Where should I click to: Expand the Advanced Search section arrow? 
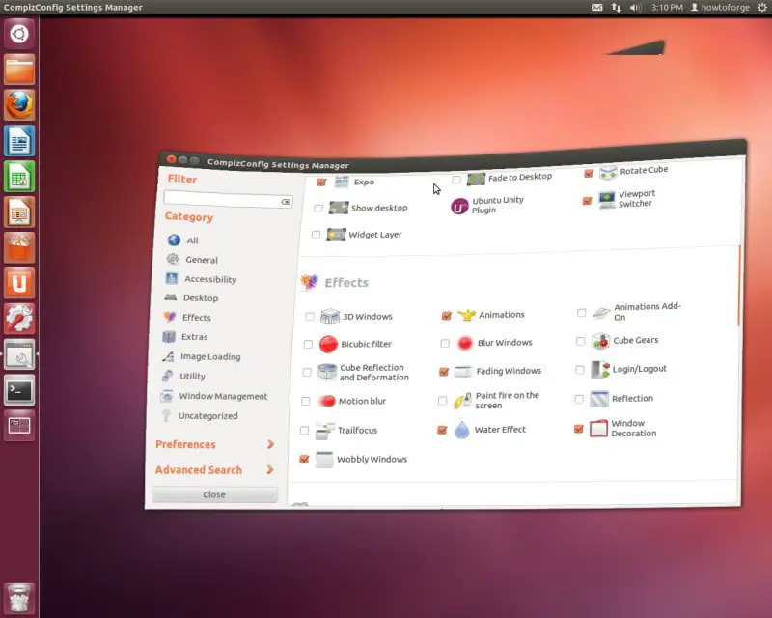[x=270, y=469]
